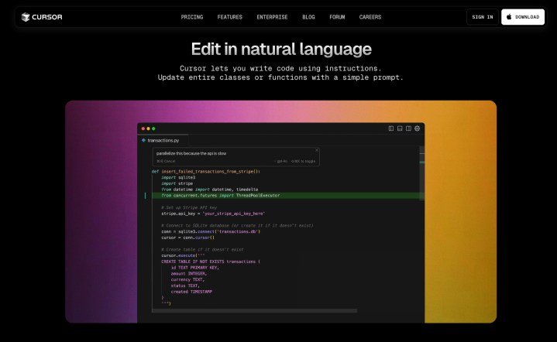This screenshot has height=342, width=557.
Task: Open editor settings gear icon
Action: [418, 128]
